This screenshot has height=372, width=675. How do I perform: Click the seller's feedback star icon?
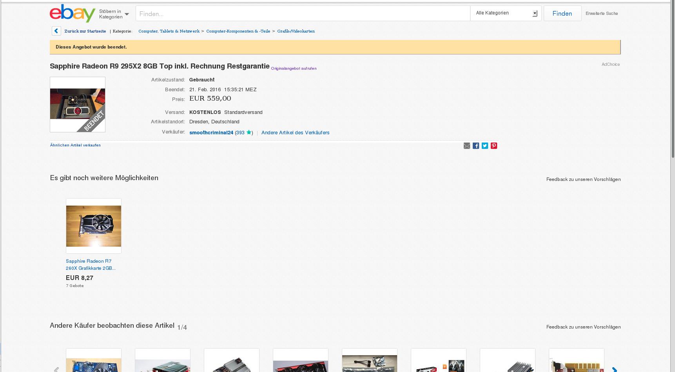pos(249,132)
